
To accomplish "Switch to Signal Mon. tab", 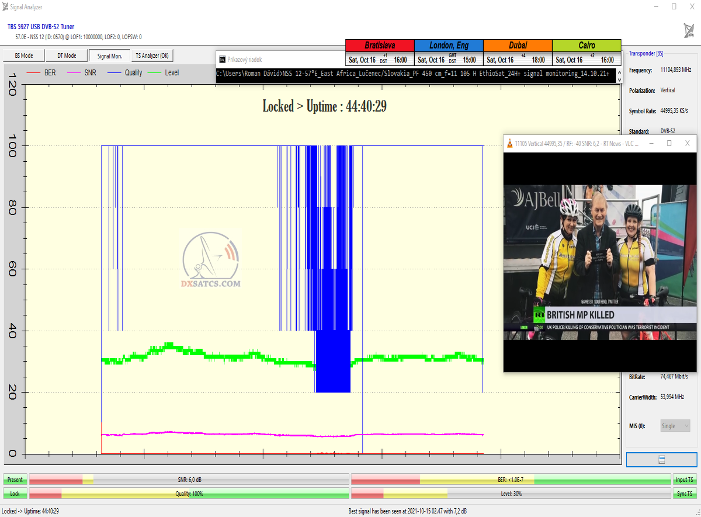I will (109, 56).
